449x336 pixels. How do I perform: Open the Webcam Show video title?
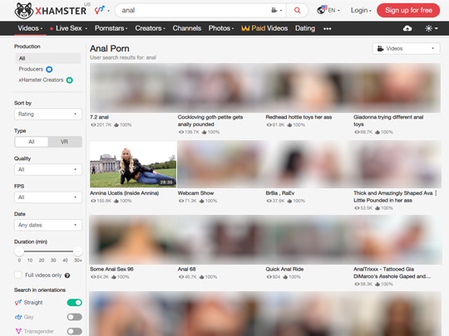tap(195, 193)
